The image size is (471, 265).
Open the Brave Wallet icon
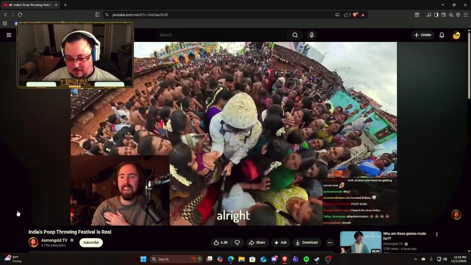coord(443,15)
